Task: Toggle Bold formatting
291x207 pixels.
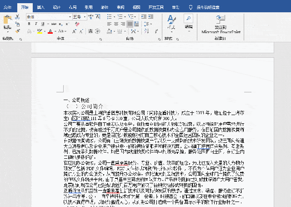Action: pyautogui.click(x=29, y=24)
